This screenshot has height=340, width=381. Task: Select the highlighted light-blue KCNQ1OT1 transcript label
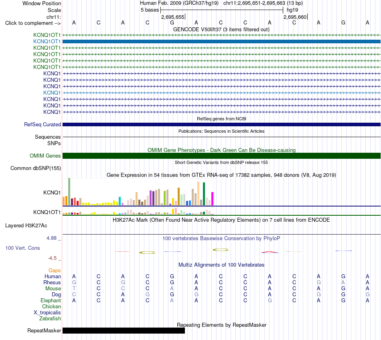click(x=47, y=42)
